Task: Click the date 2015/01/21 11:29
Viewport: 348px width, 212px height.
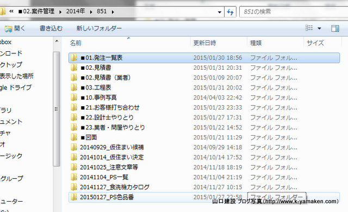Action: [x=217, y=137]
